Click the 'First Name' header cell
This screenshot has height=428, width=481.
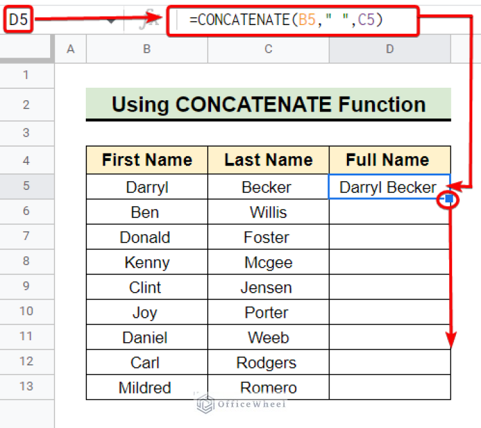tap(147, 160)
